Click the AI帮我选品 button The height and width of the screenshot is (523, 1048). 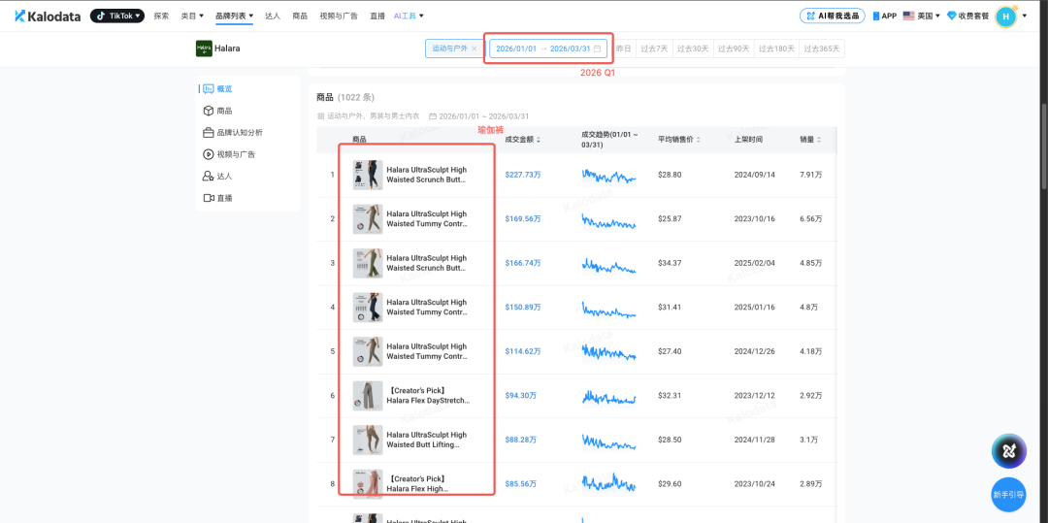tap(833, 16)
